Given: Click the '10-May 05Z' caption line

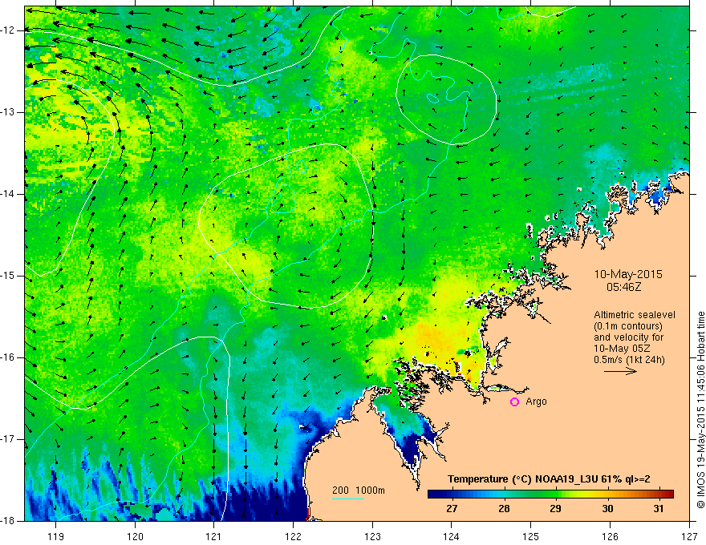Looking at the screenshot, I should pos(622,349).
